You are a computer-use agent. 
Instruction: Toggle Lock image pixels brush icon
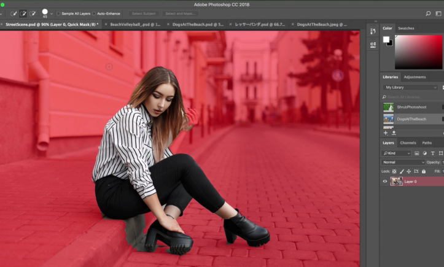pyautogui.click(x=402, y=171)
